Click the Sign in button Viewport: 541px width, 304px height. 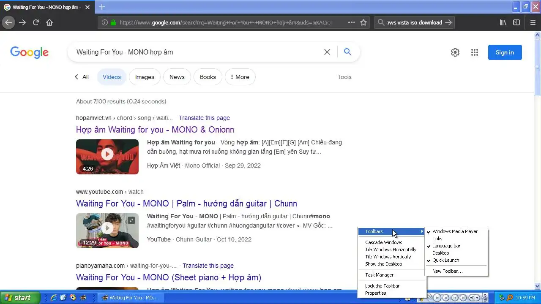pyautogui.click(x=505, y=52)
